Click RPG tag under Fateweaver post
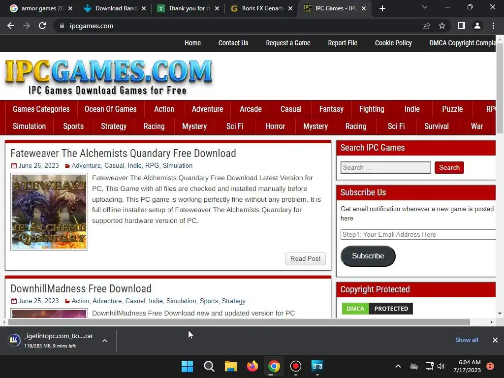Image resolution: width=504 pixels, height=378 pixels. [152, 165]
